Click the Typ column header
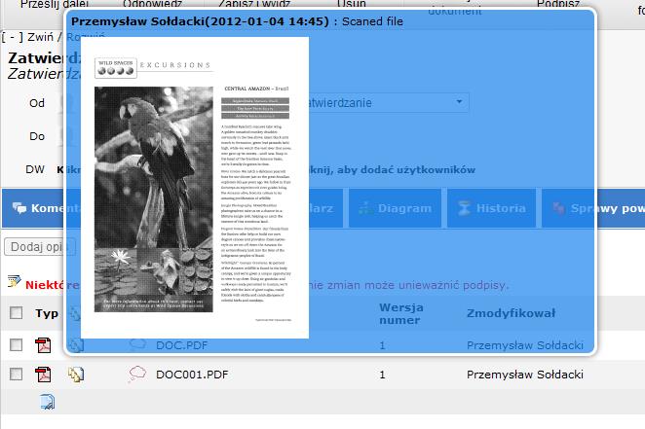The height and width of the screenshot is (429, 645). pos(47,313)
